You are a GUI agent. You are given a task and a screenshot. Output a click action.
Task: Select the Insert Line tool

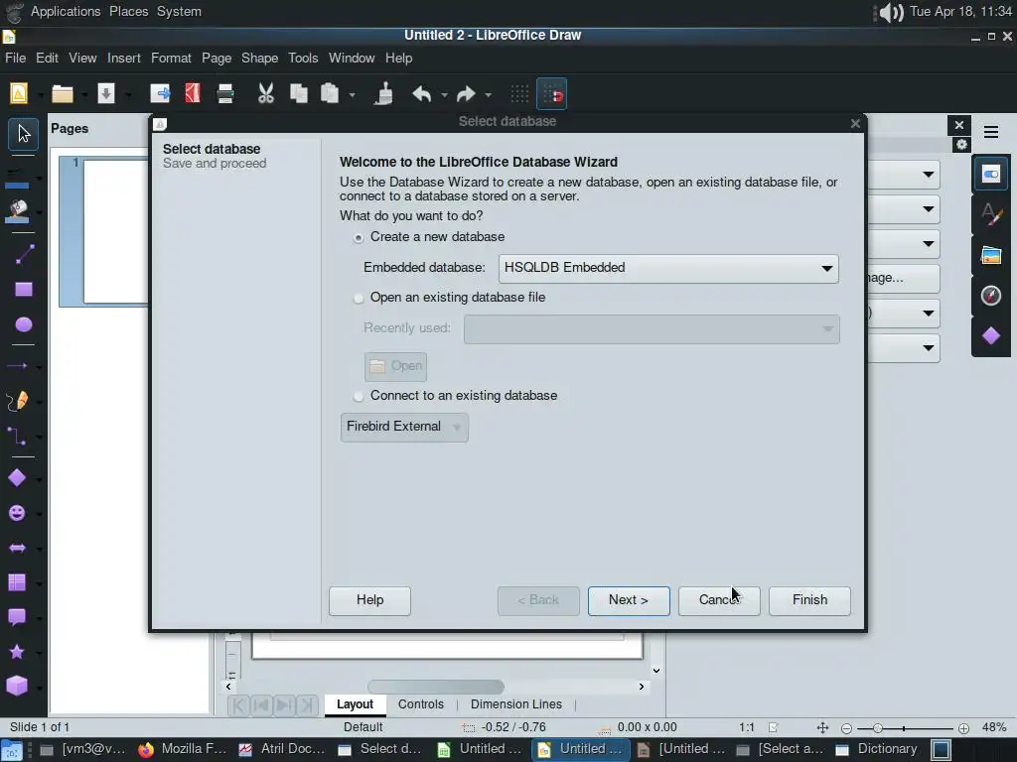tap(24, 255)
